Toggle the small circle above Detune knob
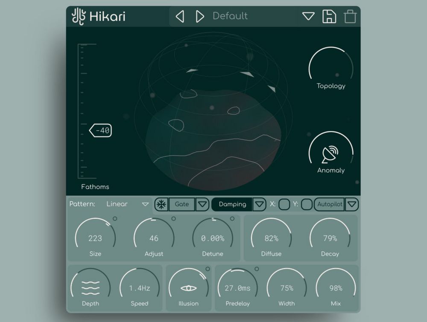This screenshot has width=427, height=322. pos(232,219)
